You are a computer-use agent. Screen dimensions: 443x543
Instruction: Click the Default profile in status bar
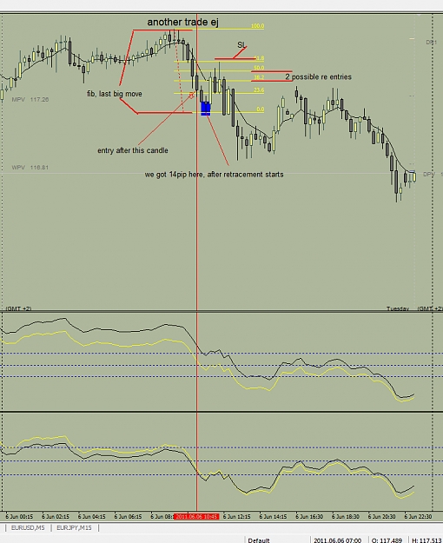259,540
